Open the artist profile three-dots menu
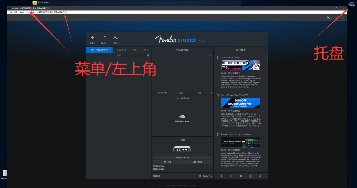The width and height of the screenshot is (357, 188). pyautogui.click(x=210, y=55)
